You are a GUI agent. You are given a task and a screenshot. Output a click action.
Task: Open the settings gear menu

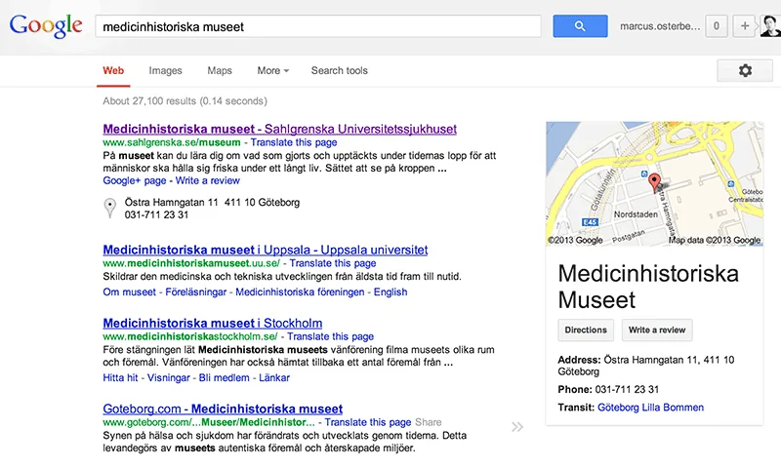click(745, 70)
